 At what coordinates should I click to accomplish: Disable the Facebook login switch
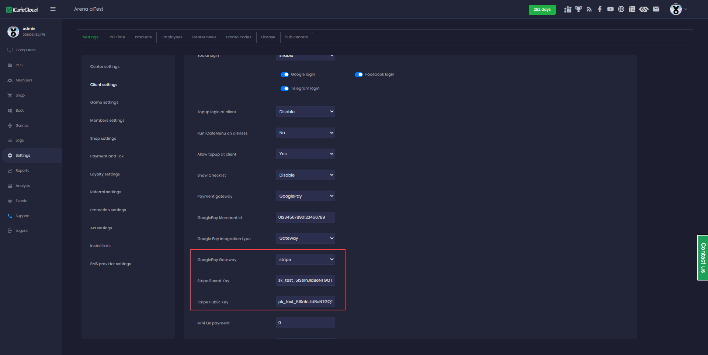coord(358,74)
